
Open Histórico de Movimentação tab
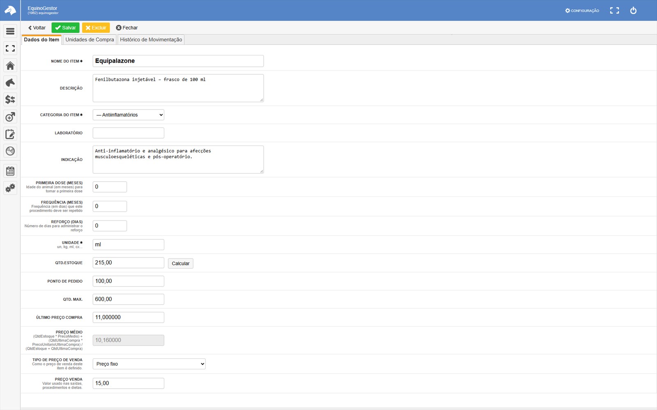151,40
